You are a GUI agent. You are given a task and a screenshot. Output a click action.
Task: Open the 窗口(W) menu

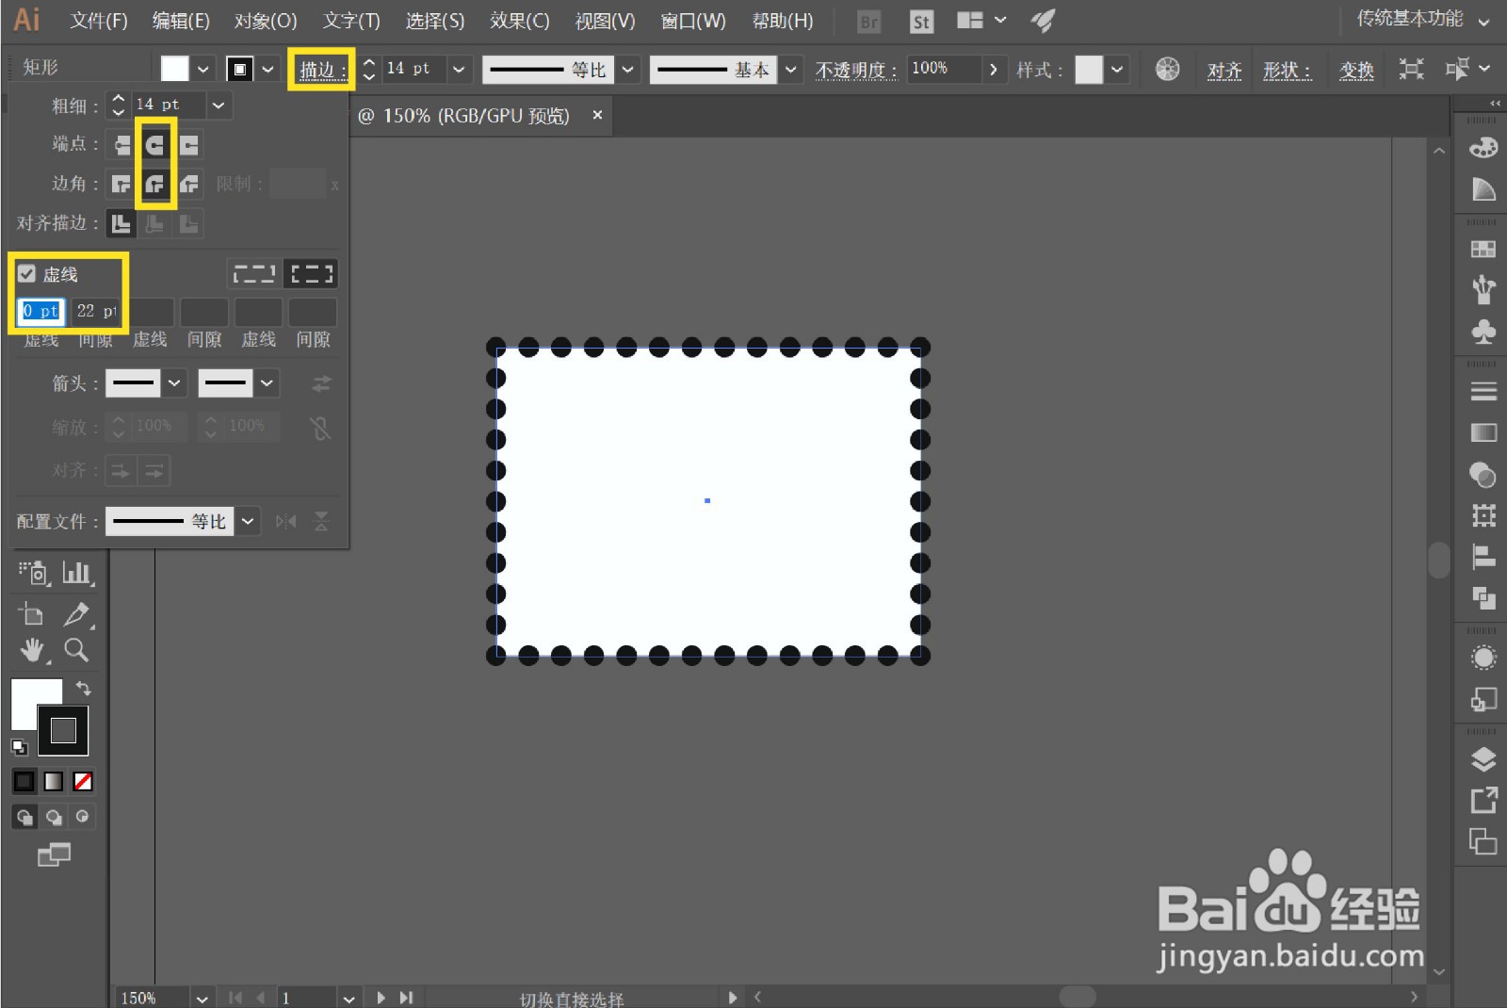[x=693, y=21]
